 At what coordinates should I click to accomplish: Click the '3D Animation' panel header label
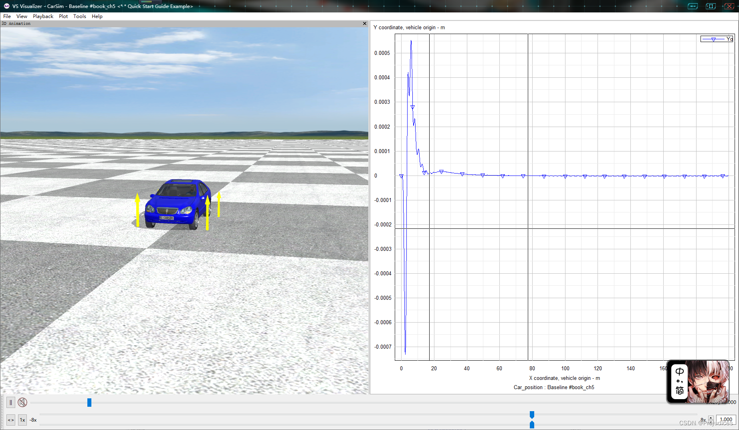point(16,24)
